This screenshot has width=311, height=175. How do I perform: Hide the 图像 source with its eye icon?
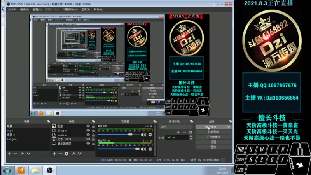point(88,126)
